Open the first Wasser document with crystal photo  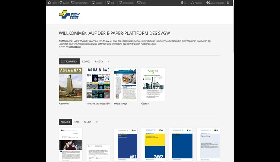[70, 145]
